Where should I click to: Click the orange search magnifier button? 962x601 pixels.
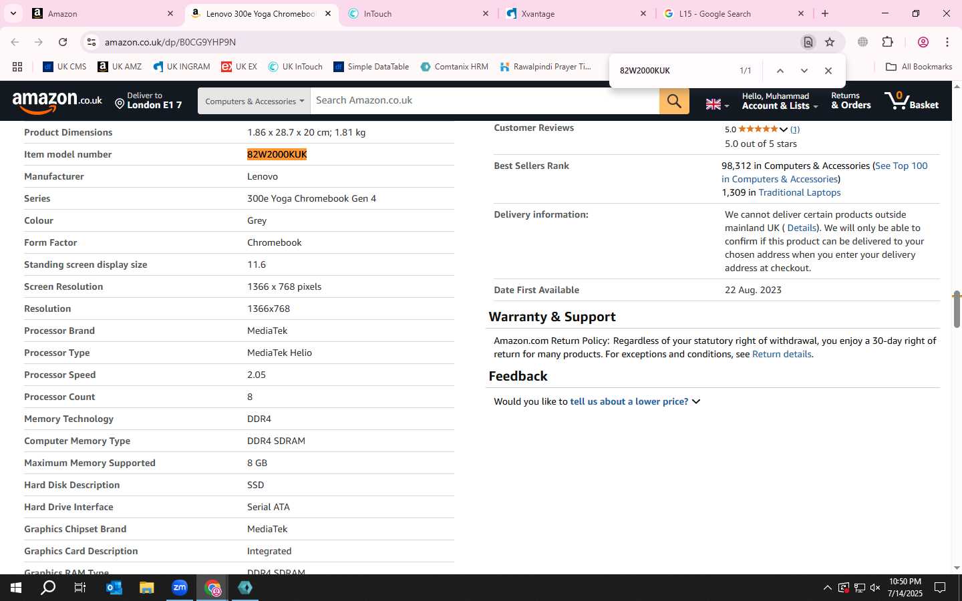pos(674,101)
